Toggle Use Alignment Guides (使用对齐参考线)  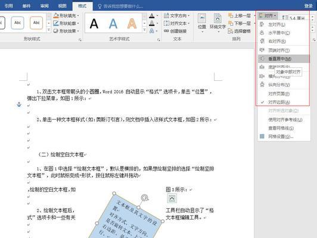[284, 120]
